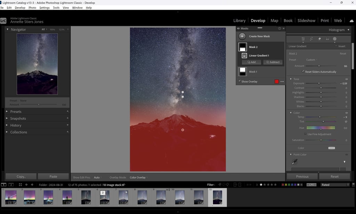This screenshot has width=356, height=214.
Task: Click the Previous button
Action: (302, 177)
